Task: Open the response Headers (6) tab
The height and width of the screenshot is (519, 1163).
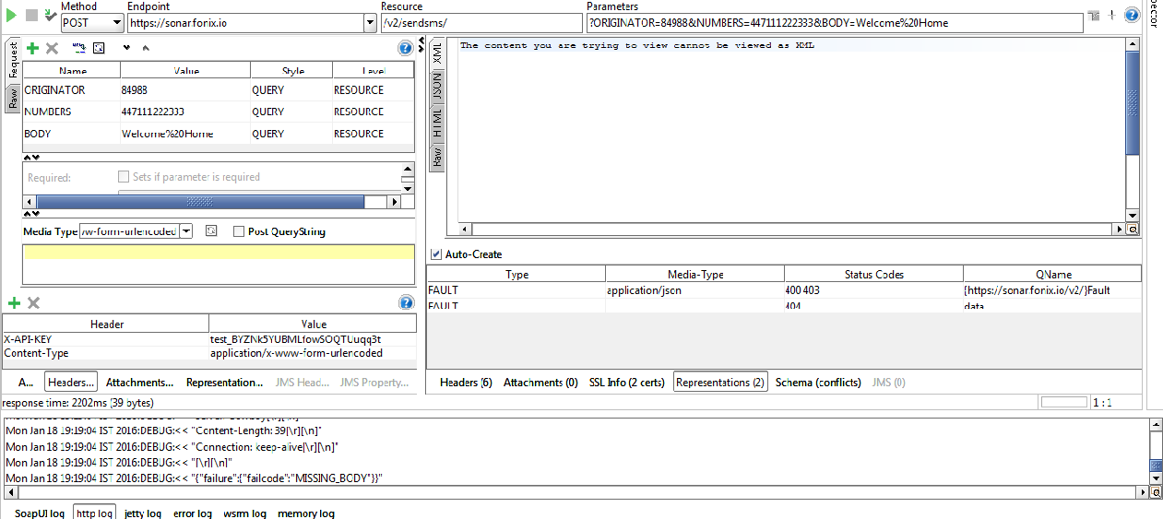Action: 466,383
